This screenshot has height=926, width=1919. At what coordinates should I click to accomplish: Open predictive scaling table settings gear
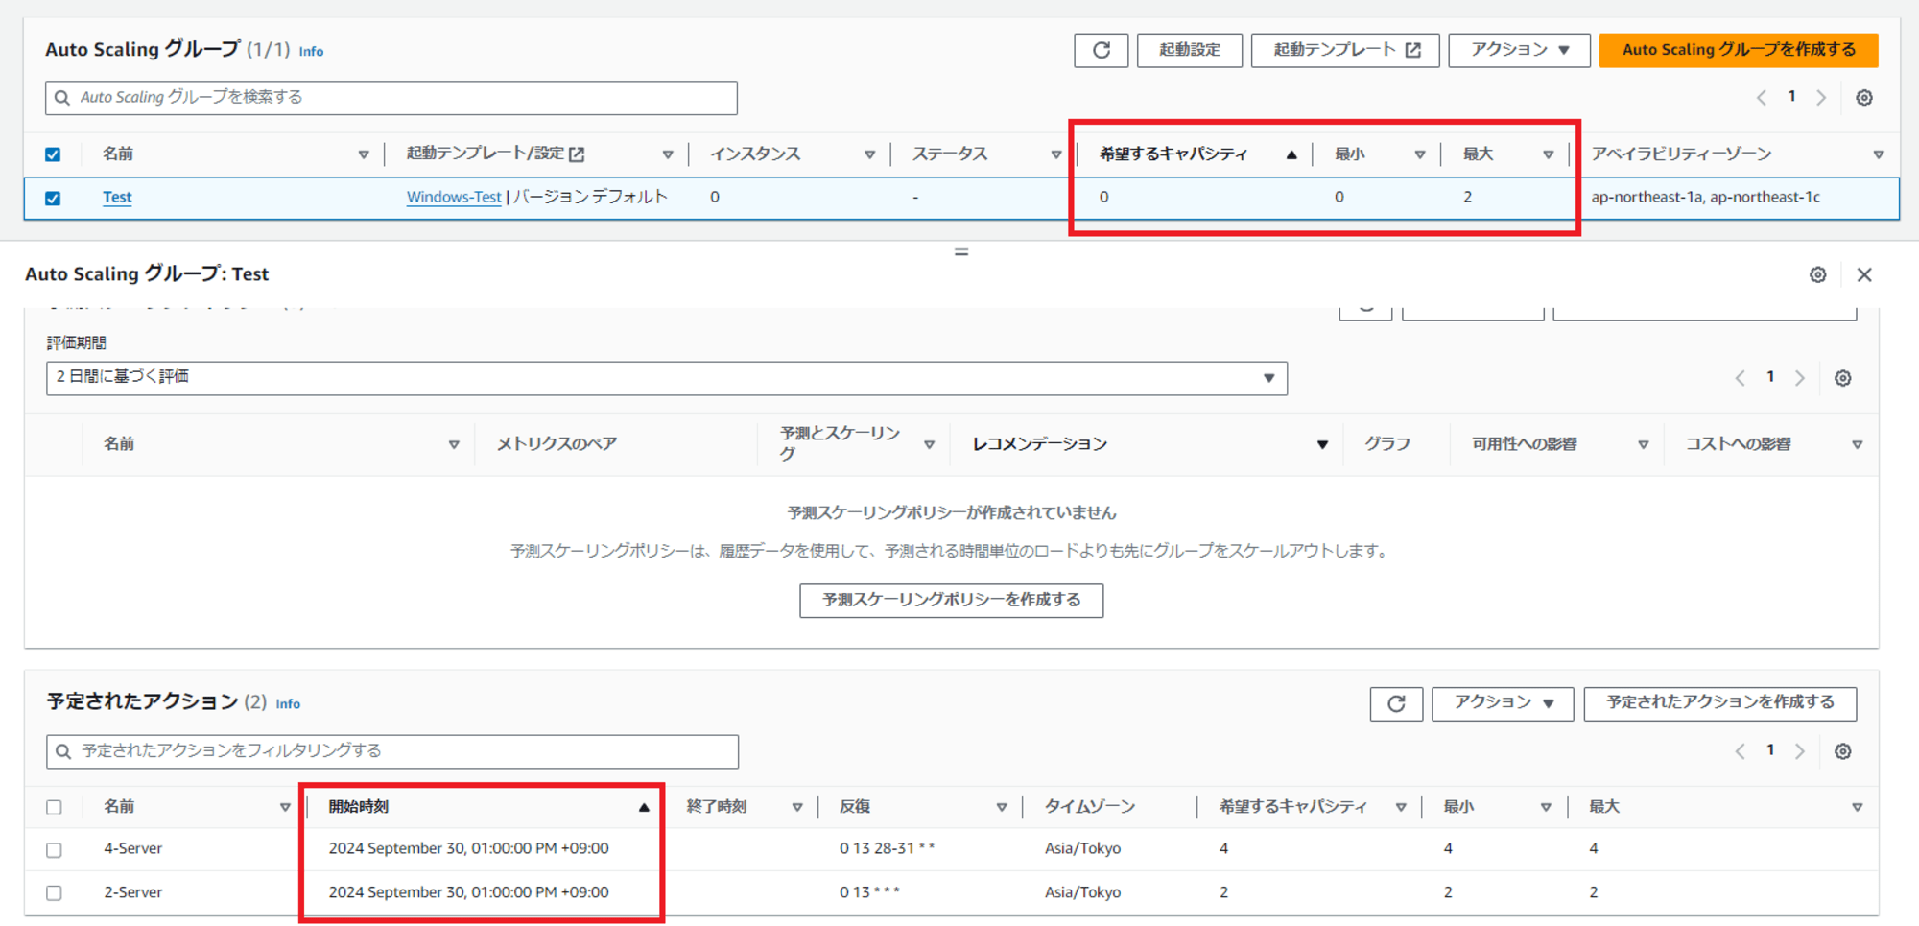tap(1842, 378)
